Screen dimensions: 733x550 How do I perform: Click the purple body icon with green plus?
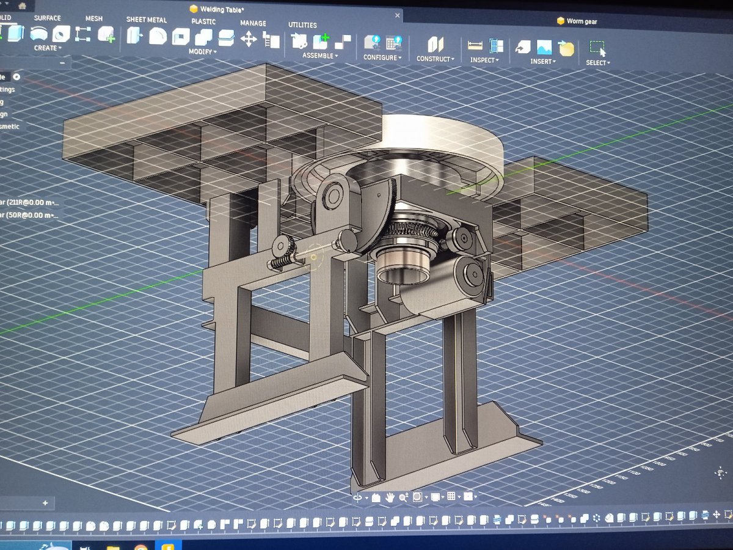pos(106,34)
